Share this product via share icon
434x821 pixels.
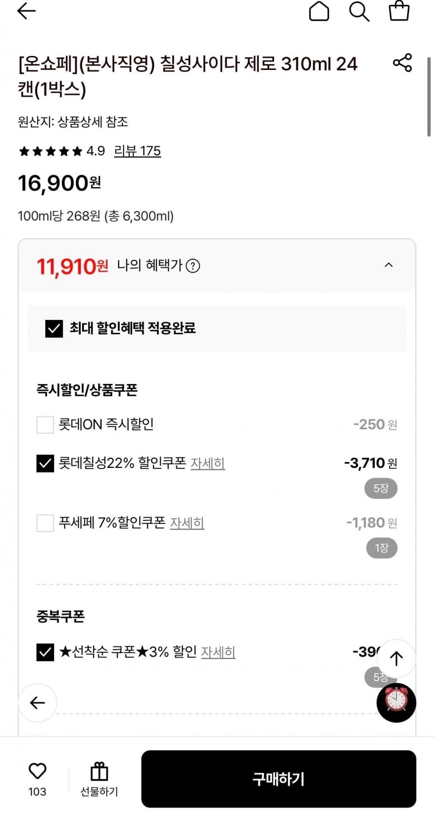(402, 63)
